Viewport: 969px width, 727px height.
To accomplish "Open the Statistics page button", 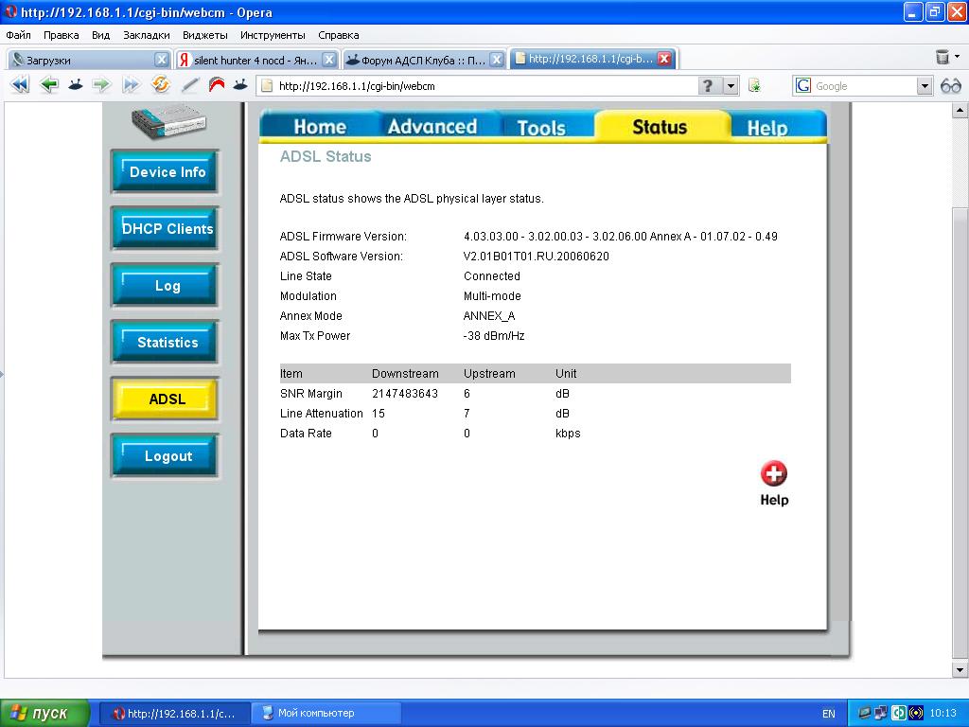I will point(167,343).
